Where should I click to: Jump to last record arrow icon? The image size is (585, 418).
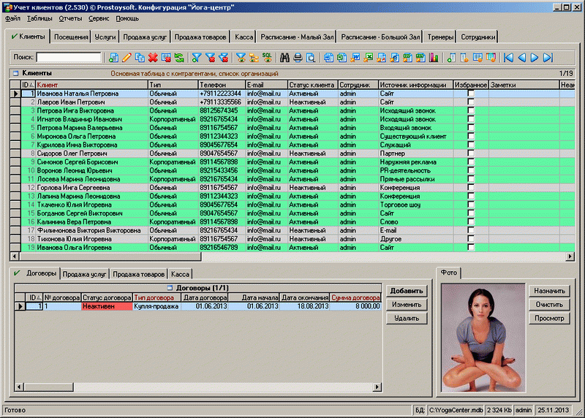pos(548,57)
